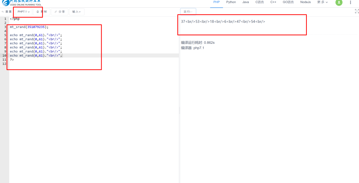Screen dimensions: 359x183
Task: Expand the 输入 (input) dropdown
Action: (76, 12)
